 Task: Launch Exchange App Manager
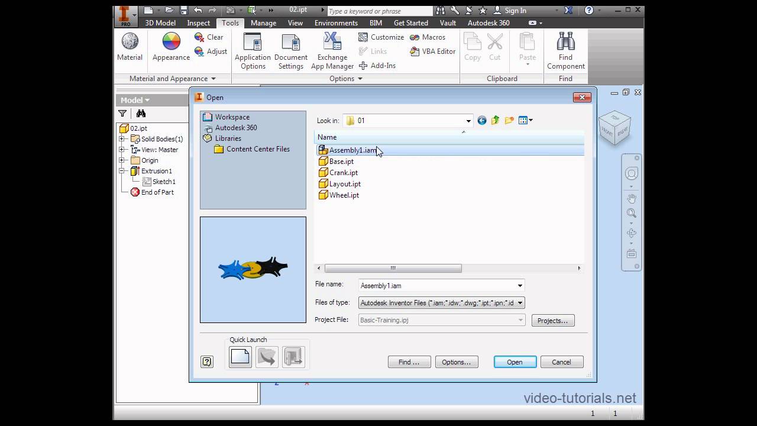point(332,52)
